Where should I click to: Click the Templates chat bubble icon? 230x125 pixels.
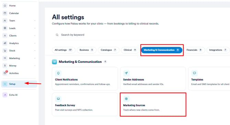pyautogui.click(x=194, y=73)
